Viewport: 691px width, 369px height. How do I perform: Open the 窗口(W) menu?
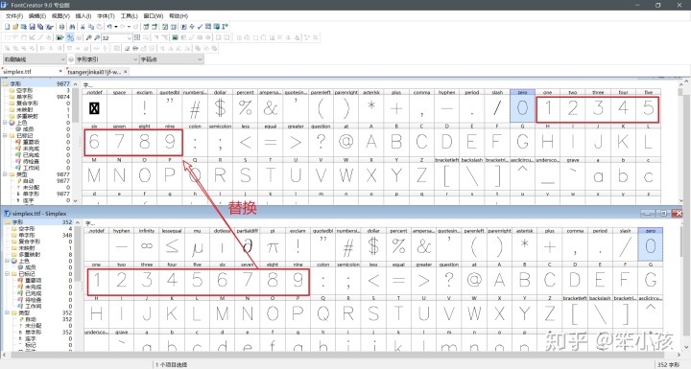click(154, 16)
